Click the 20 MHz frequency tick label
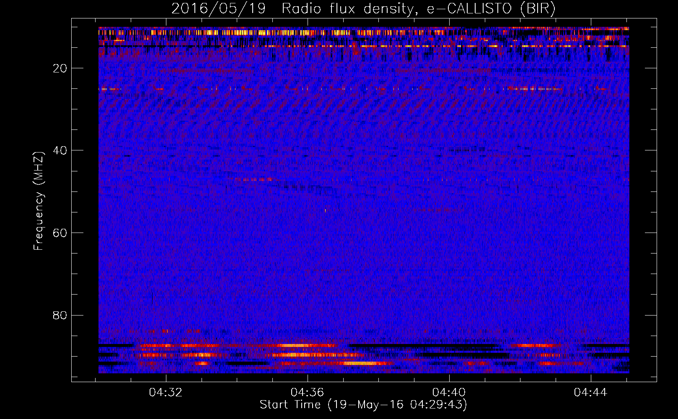678x419 pixels. 60,68
